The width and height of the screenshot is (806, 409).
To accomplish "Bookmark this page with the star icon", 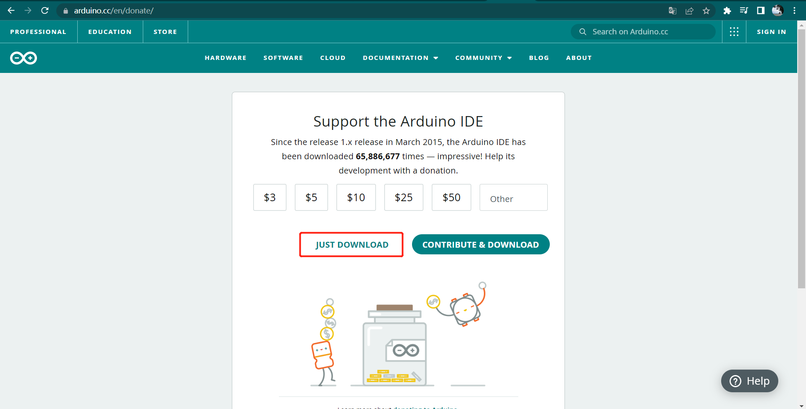I will pyautogui.click(x=706, y=11).
